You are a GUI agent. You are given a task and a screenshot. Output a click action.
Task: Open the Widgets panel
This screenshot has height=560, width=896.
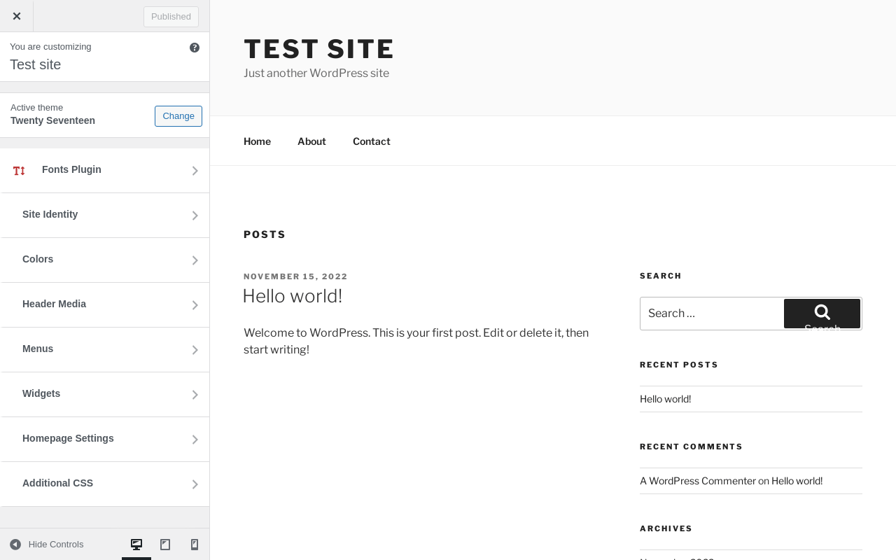coord(105,394)
